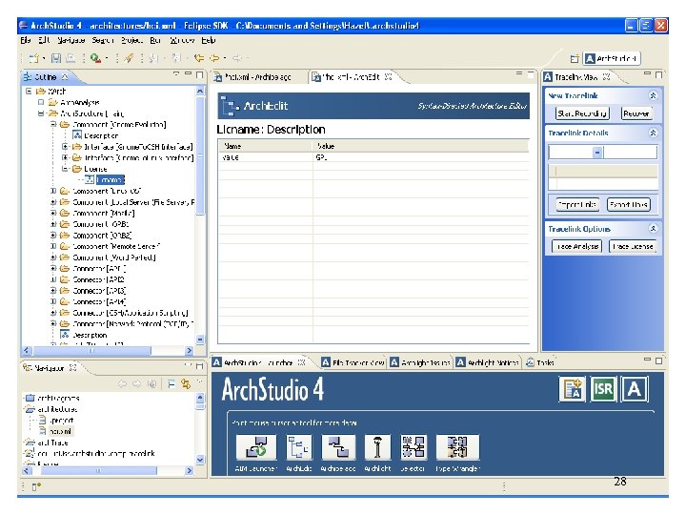Viewport: 686px width, 515px height.
Task: Click the Collapse All icon in Navigator
Action: tap(171, 384)
